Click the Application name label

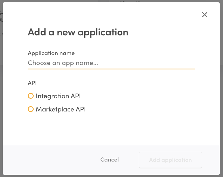tap(51, 53)
